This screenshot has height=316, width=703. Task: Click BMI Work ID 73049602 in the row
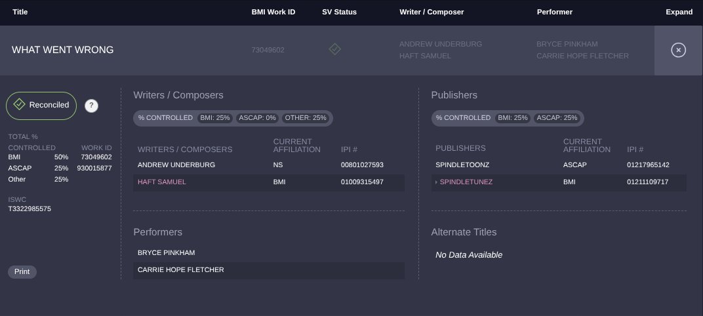click(x=268, y=50)
